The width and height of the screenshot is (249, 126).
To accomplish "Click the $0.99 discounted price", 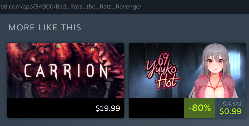I will coord(231,111).
